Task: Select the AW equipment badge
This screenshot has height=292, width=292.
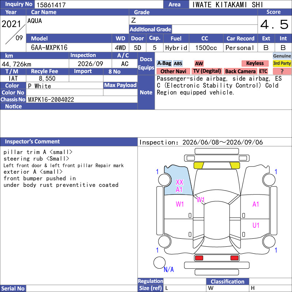Action: (199, 64)
